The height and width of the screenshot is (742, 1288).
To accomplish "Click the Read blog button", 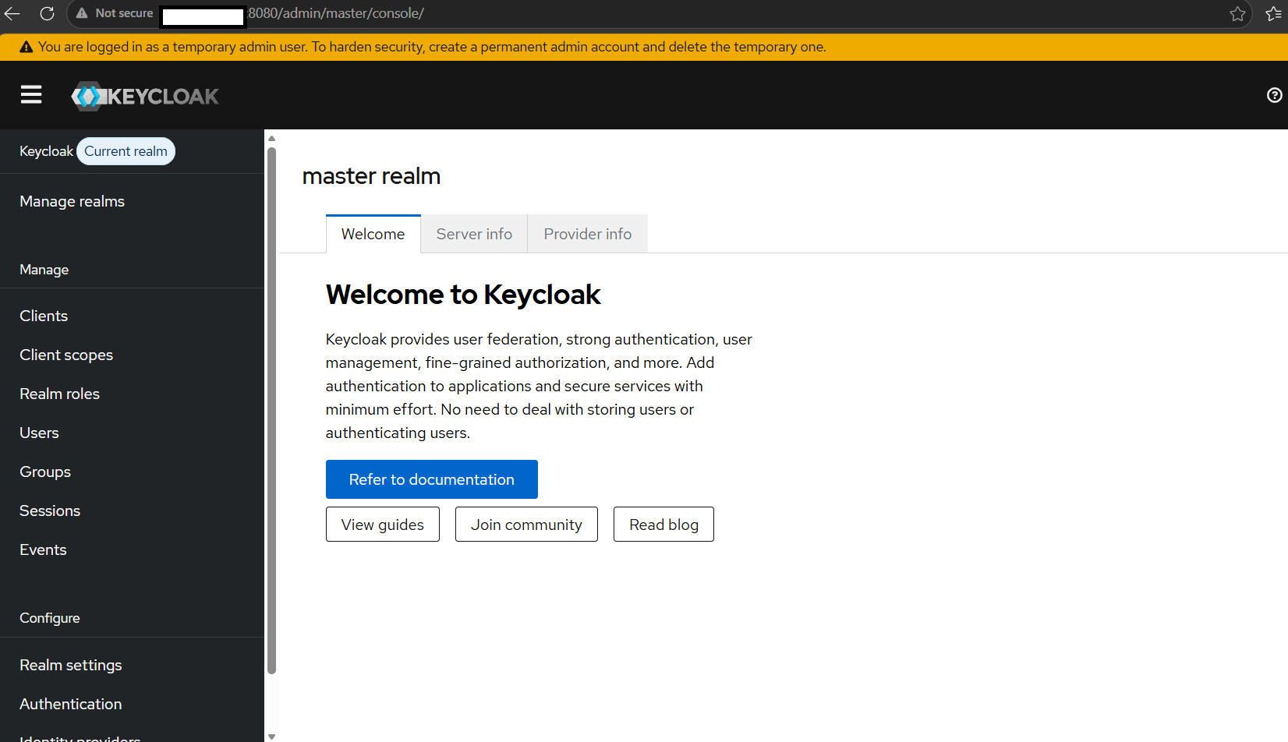I will (663, 525).
